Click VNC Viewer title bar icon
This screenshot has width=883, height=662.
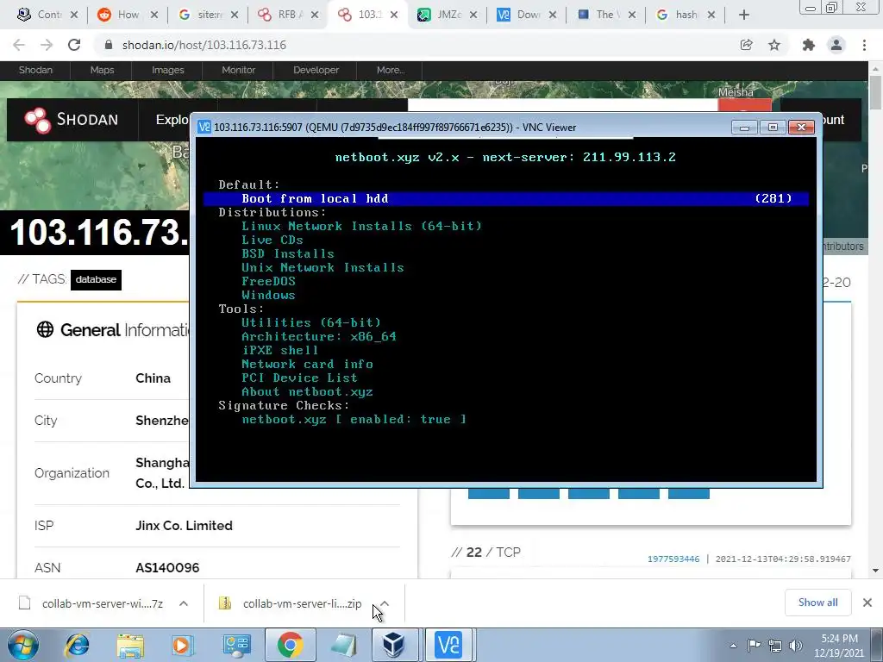coord(205,128)
